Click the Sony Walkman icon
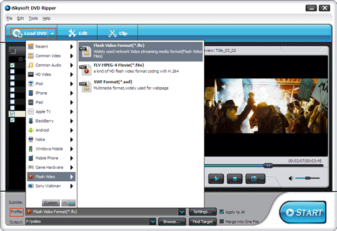 [x=31, y=186]
